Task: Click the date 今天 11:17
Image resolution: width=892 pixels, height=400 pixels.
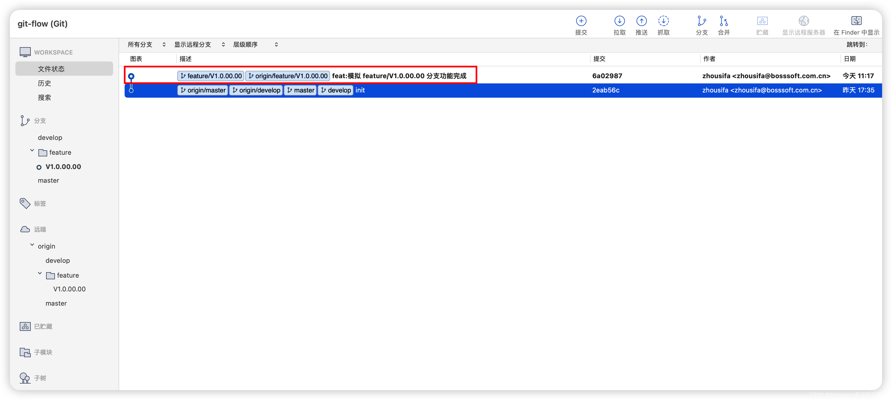Action: pyautogui.click(x=858, y=76)
